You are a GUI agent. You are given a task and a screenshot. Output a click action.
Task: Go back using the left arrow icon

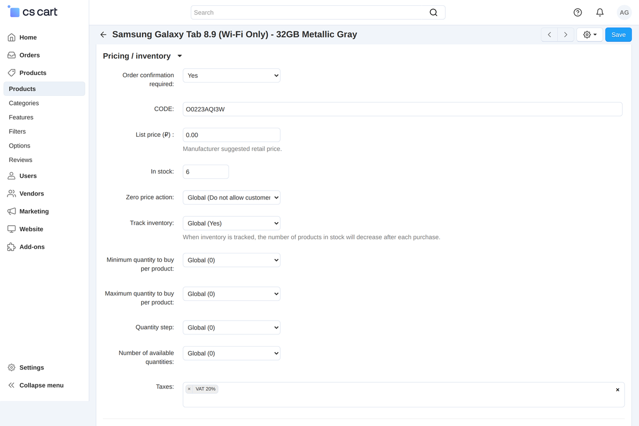click(x=103, y=35)
